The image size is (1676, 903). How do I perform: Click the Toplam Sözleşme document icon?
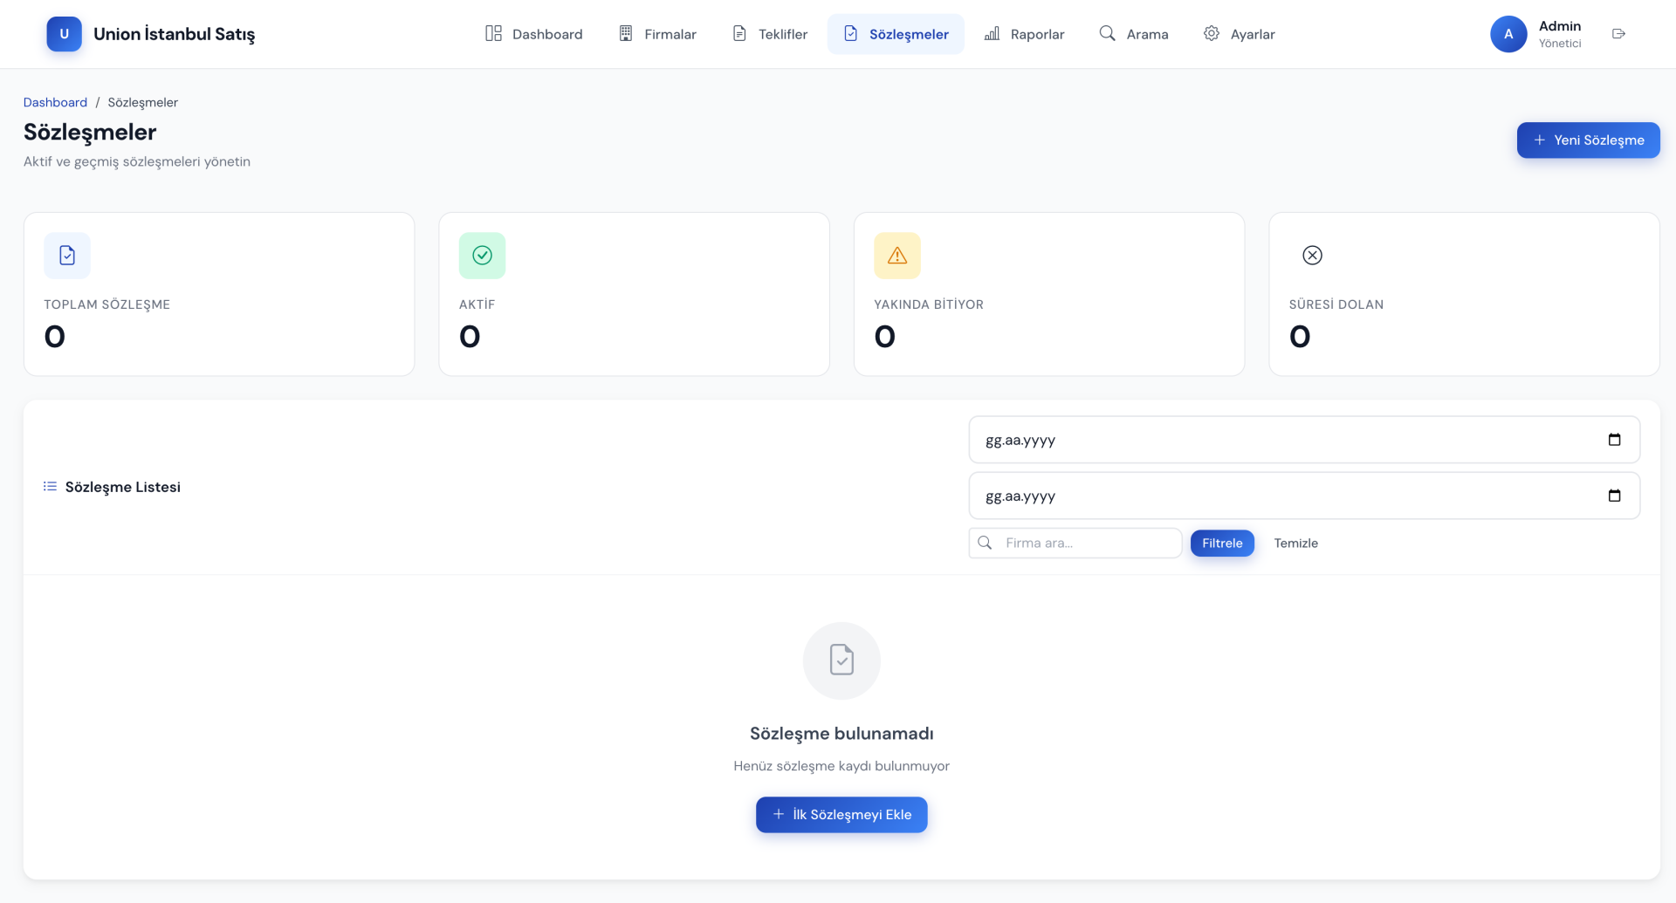point(67,256)
